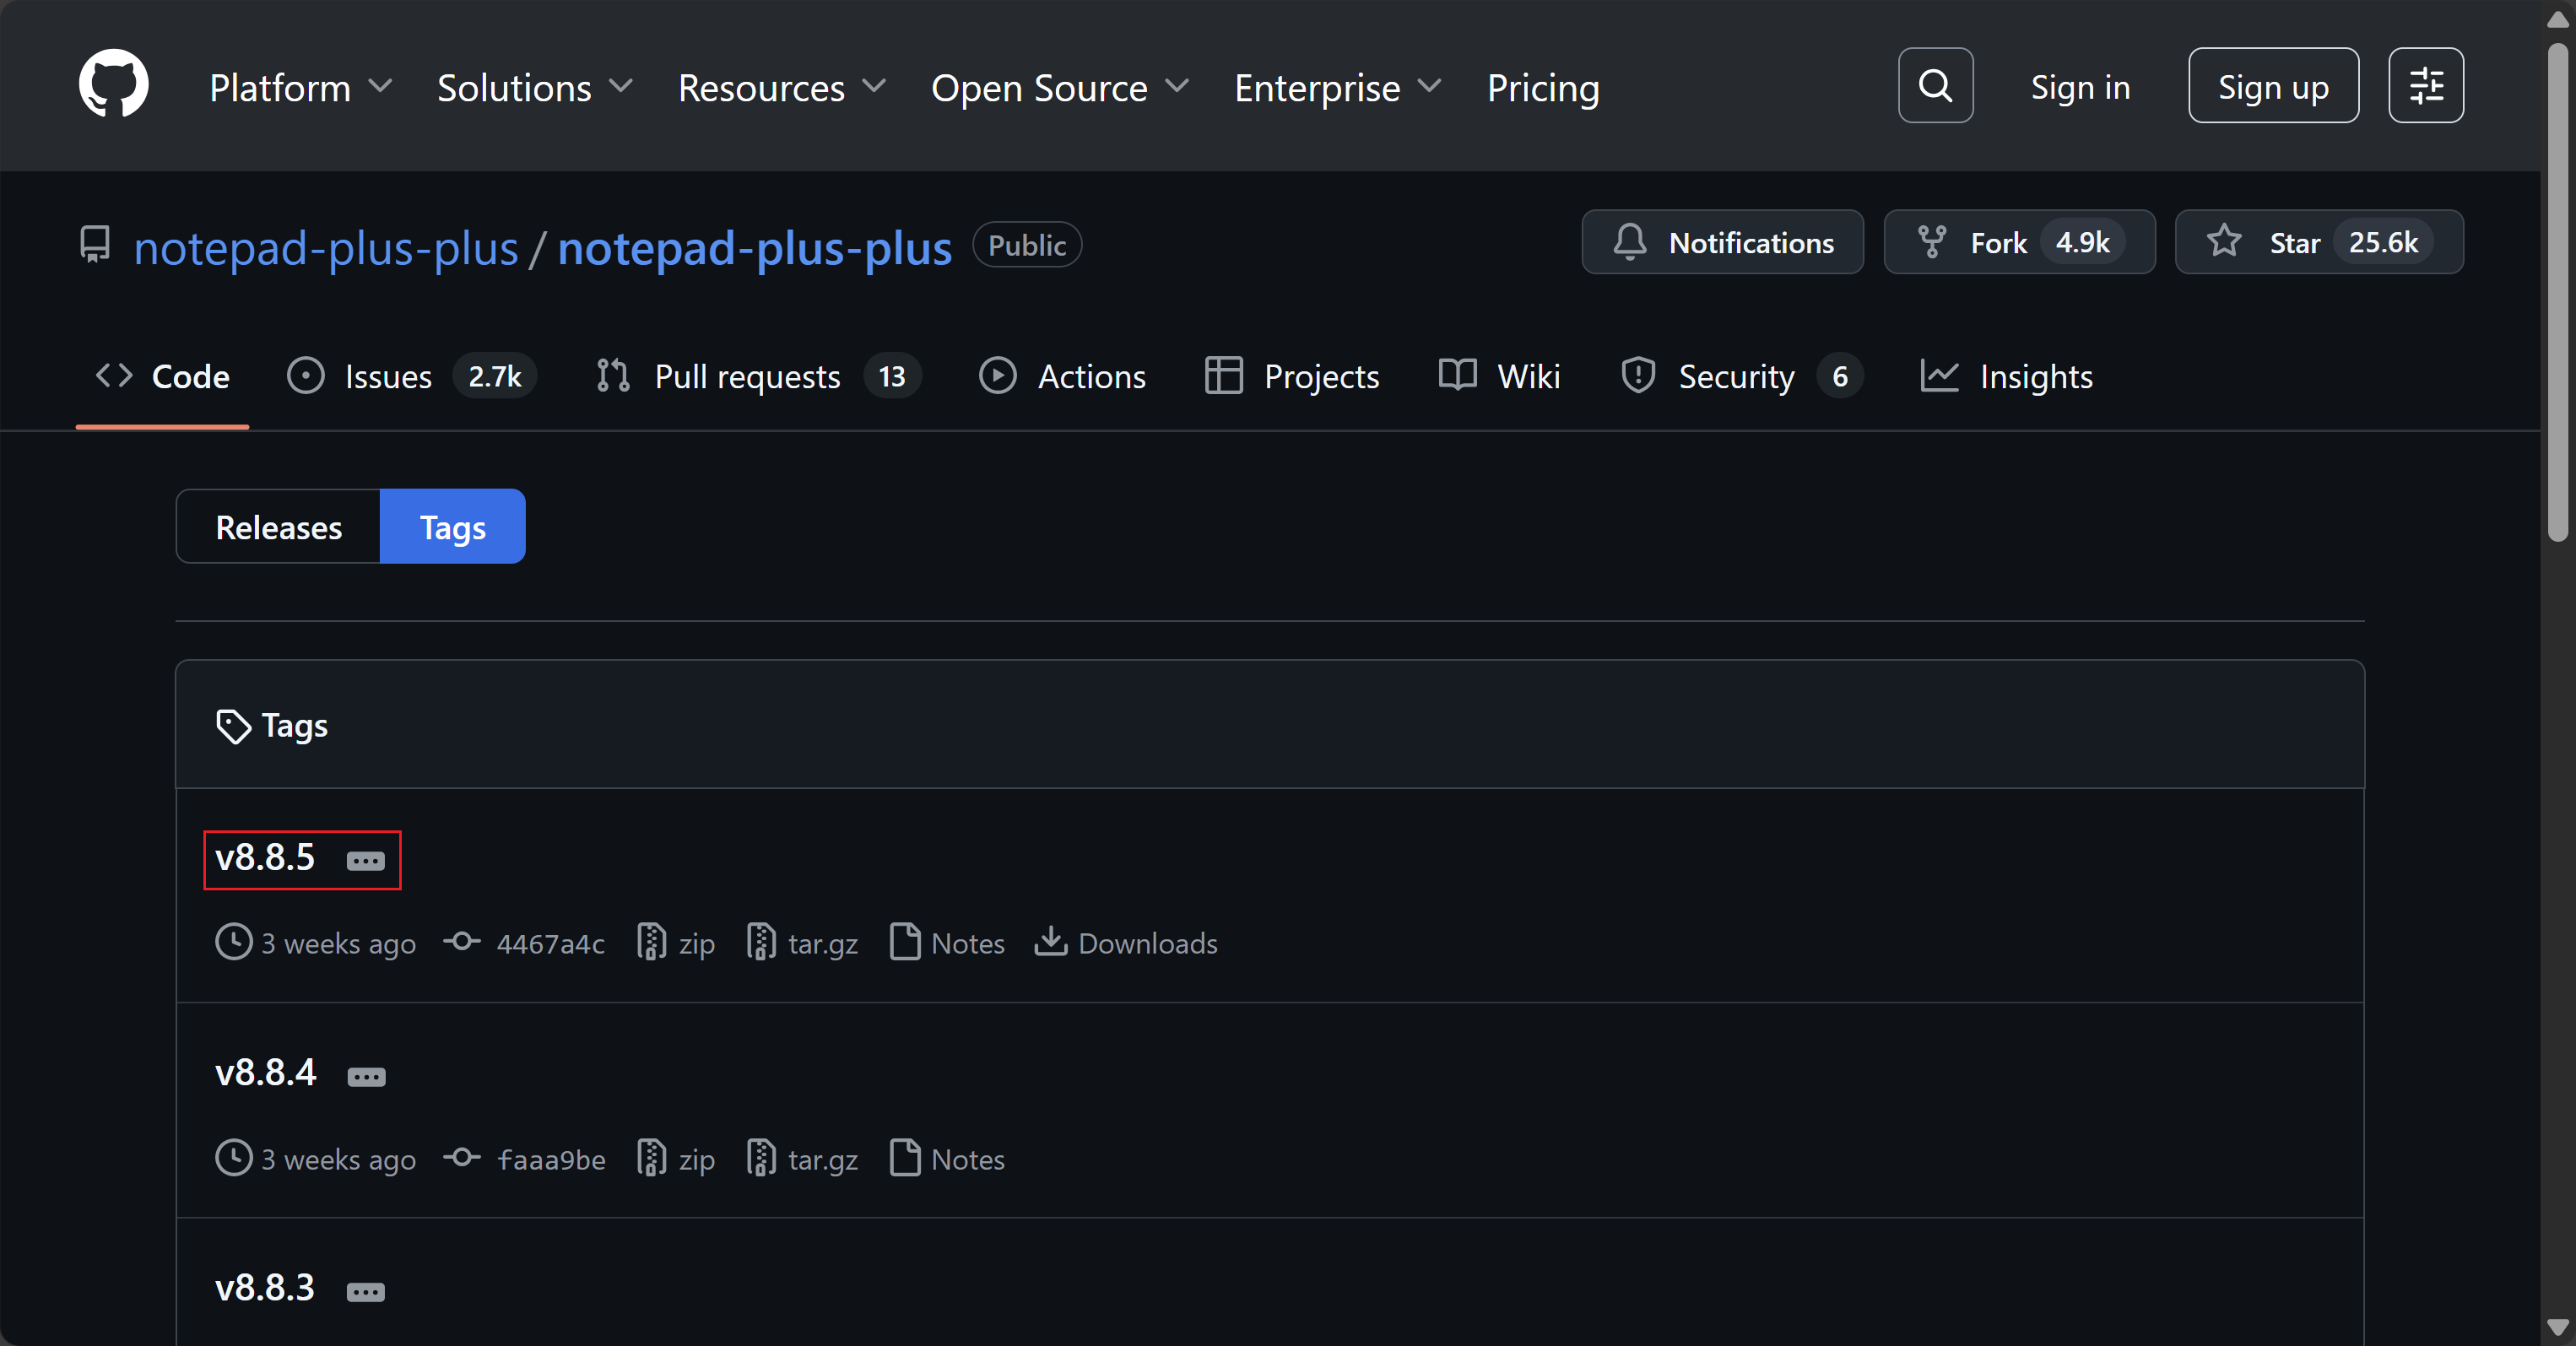The image size is (2576, 1346).
Task: Open Notes for v8.8.4
Action: 946,1159
